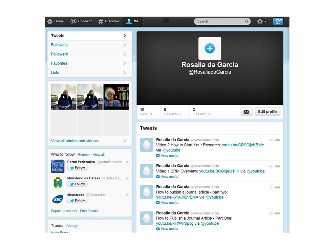Change the Trends location
This screenshot has height=244, width=325.
coord(72,226)
